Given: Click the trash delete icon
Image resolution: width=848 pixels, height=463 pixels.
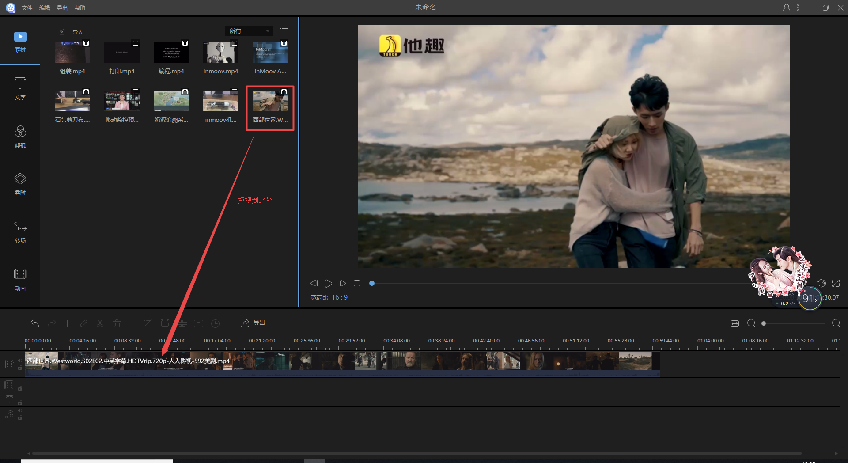Looking at the screenshot, I should (117, 323).
